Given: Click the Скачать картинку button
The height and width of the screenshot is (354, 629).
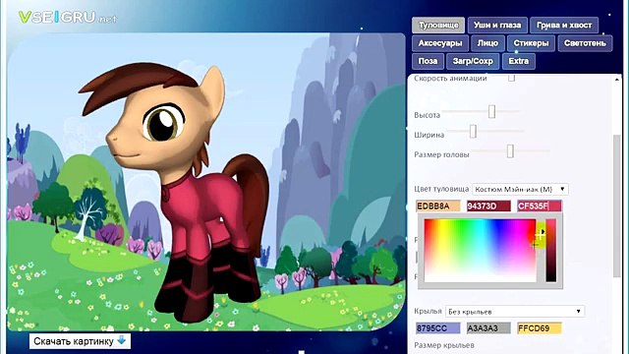Looking at the screenshot, I should 80,341.
